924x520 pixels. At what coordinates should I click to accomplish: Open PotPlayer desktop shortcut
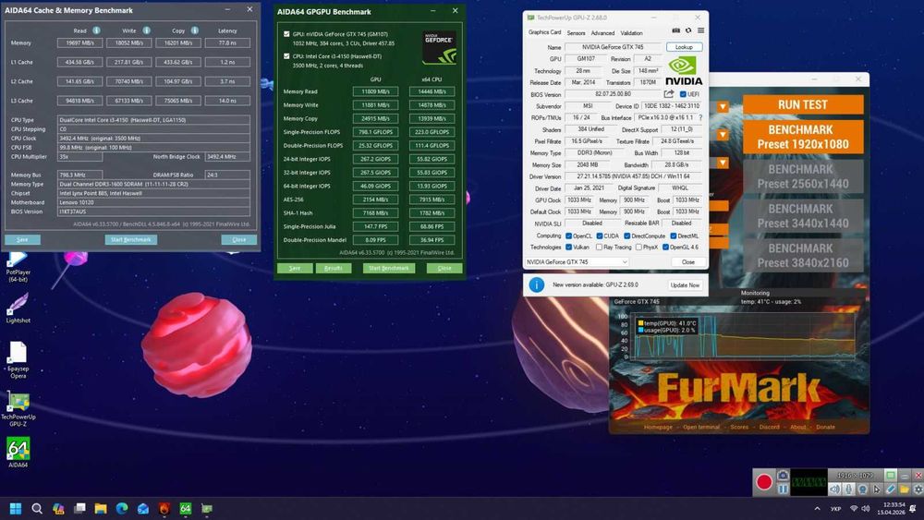18,266
